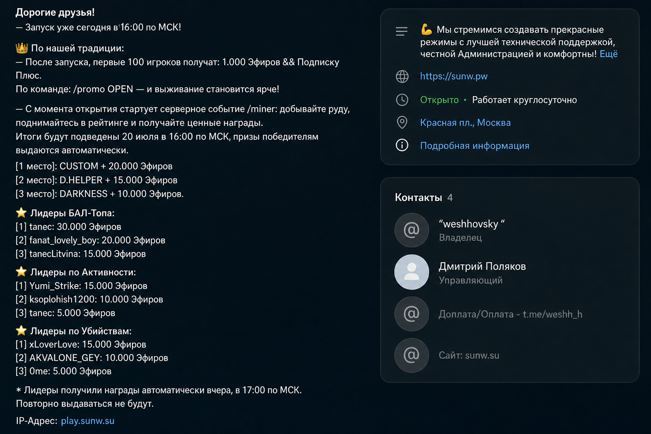Open the Сайт: sunw.su contact entry

pyautogui.click(x=509, y=355)
